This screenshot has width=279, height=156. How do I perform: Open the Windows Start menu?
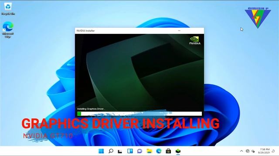point(101,151)
